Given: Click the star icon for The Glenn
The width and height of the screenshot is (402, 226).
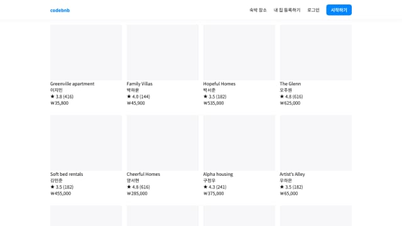Looking at the screenshot, I should (282, 96).
